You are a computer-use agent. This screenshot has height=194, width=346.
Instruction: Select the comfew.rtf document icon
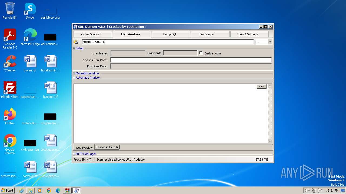[30, 169]
